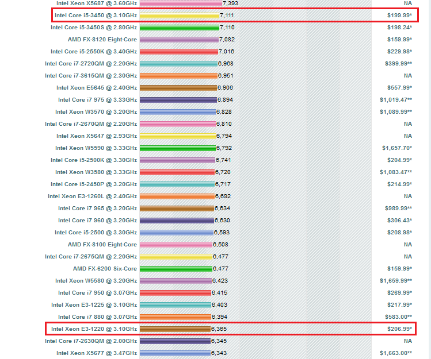Open Intel Core i5-2500 @ 3.30GHz link
This screenshot has width=431, height=359.
coord(96,233)
